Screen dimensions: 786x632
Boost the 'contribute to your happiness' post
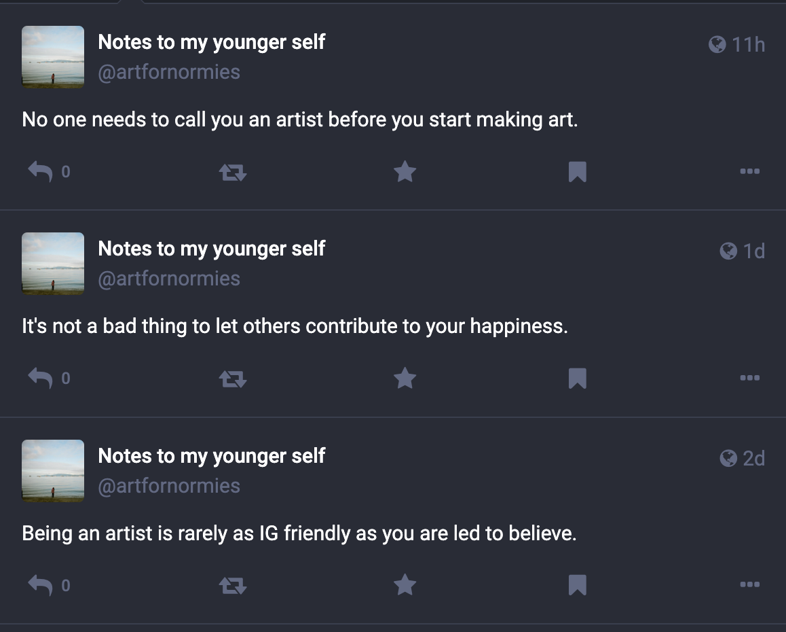[233, 379]
